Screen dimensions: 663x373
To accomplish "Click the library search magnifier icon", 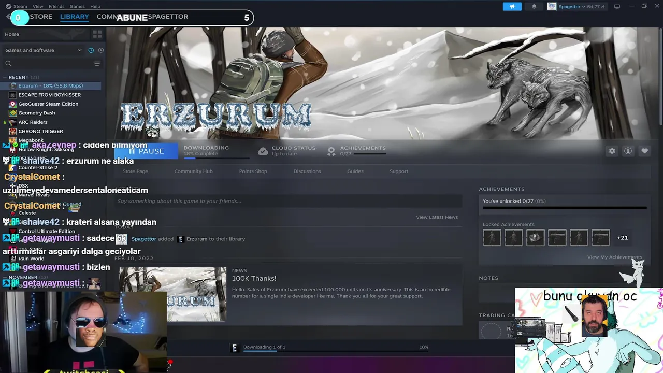I will (8, 63).
